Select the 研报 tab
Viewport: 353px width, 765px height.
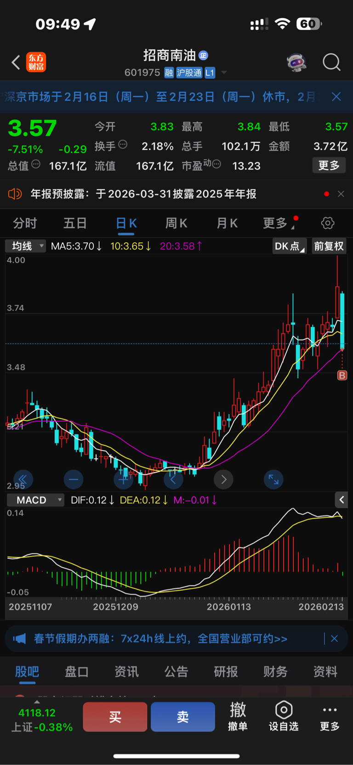pyautogui.click(x=226, y=672)
